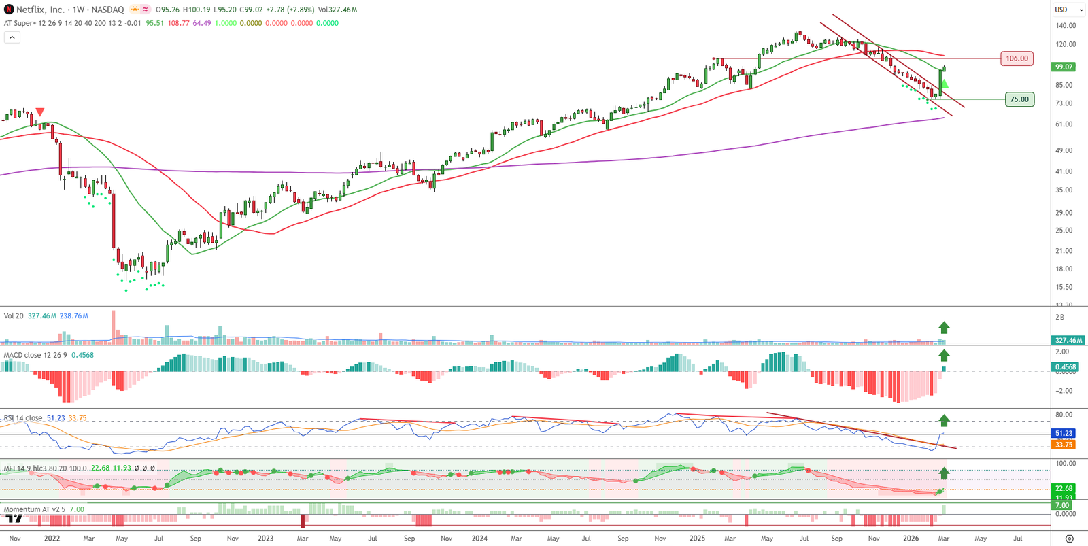1088x546 pixels.
Task: Click the 75.00 green price level label
Action: [1019, 99]
